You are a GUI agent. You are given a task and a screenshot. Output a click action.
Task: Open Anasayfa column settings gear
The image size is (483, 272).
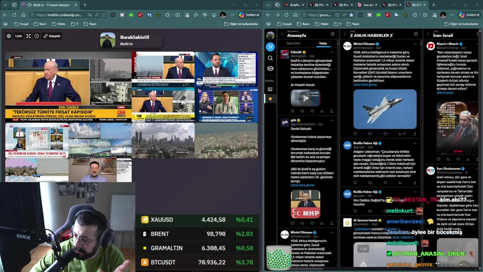[x=332, y=34]
